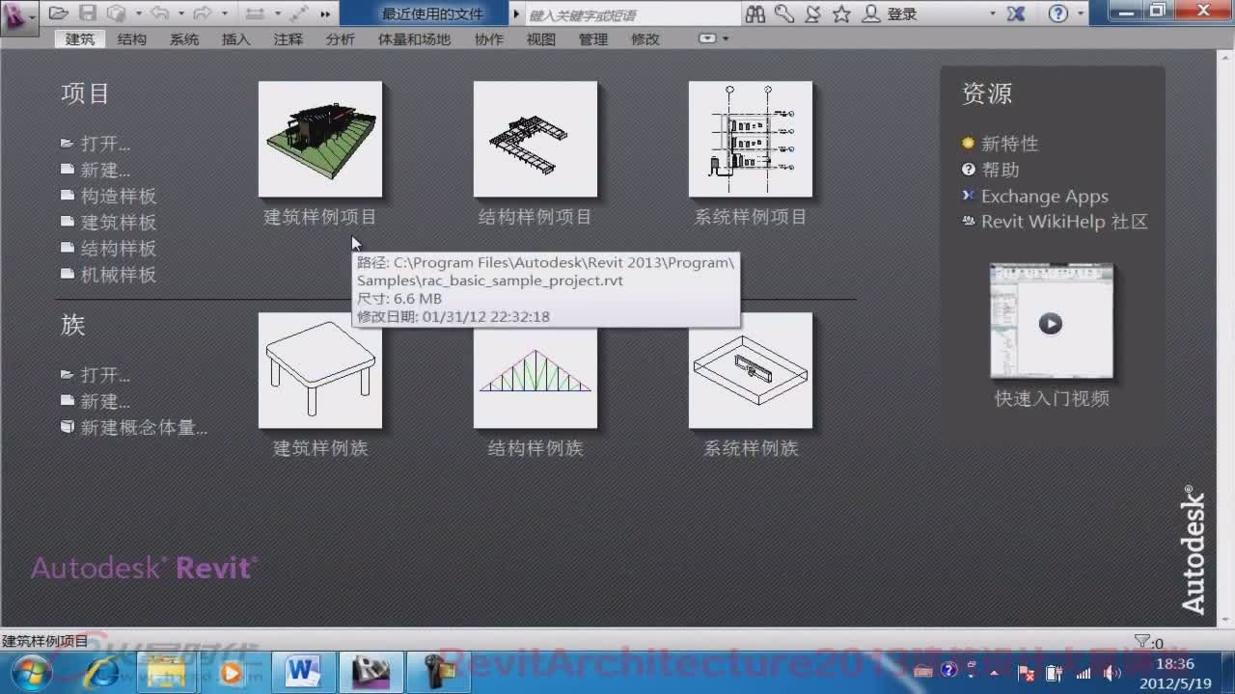Click the Sync with Central icon in toolbar
This screenshot has height=694, width=1235.
(117, 13)
